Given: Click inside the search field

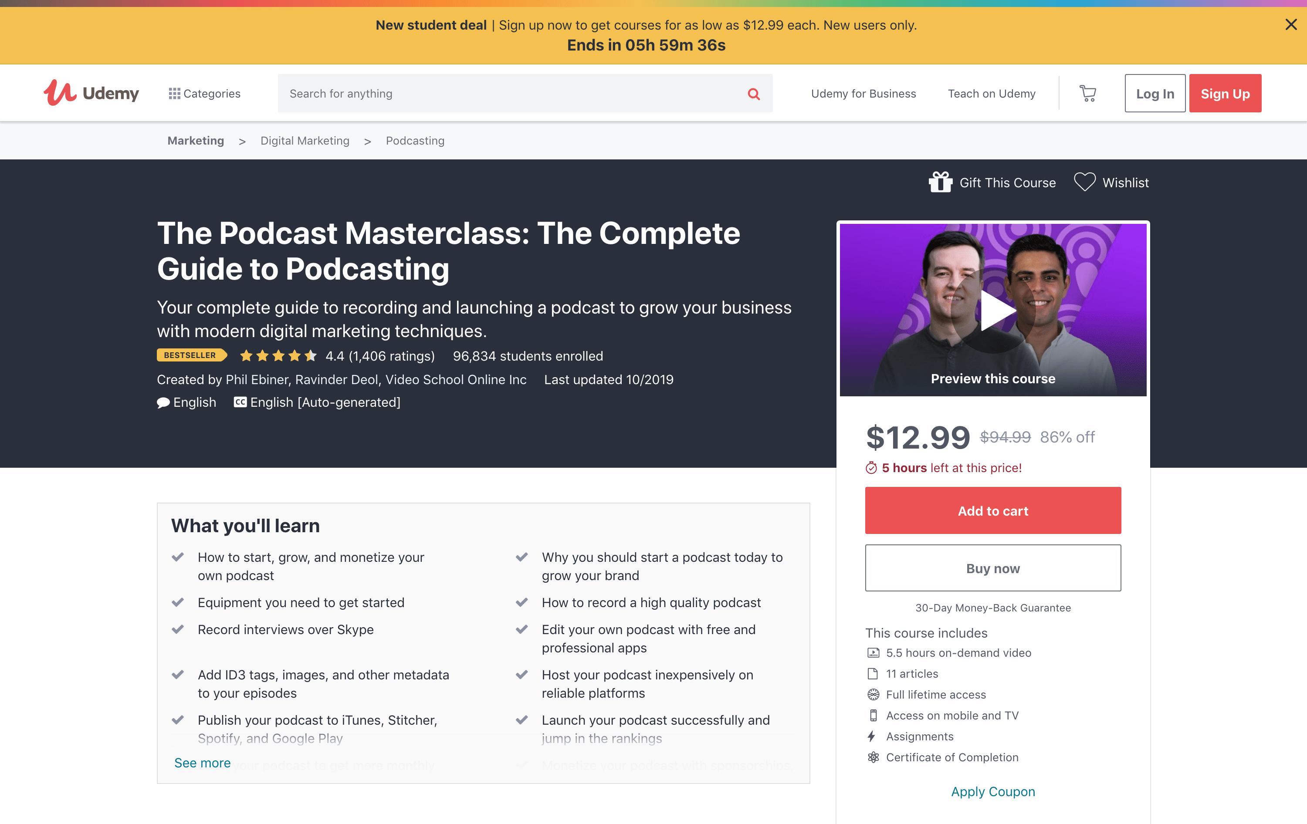Looking at the screenshot, I should tap(488, 93).
